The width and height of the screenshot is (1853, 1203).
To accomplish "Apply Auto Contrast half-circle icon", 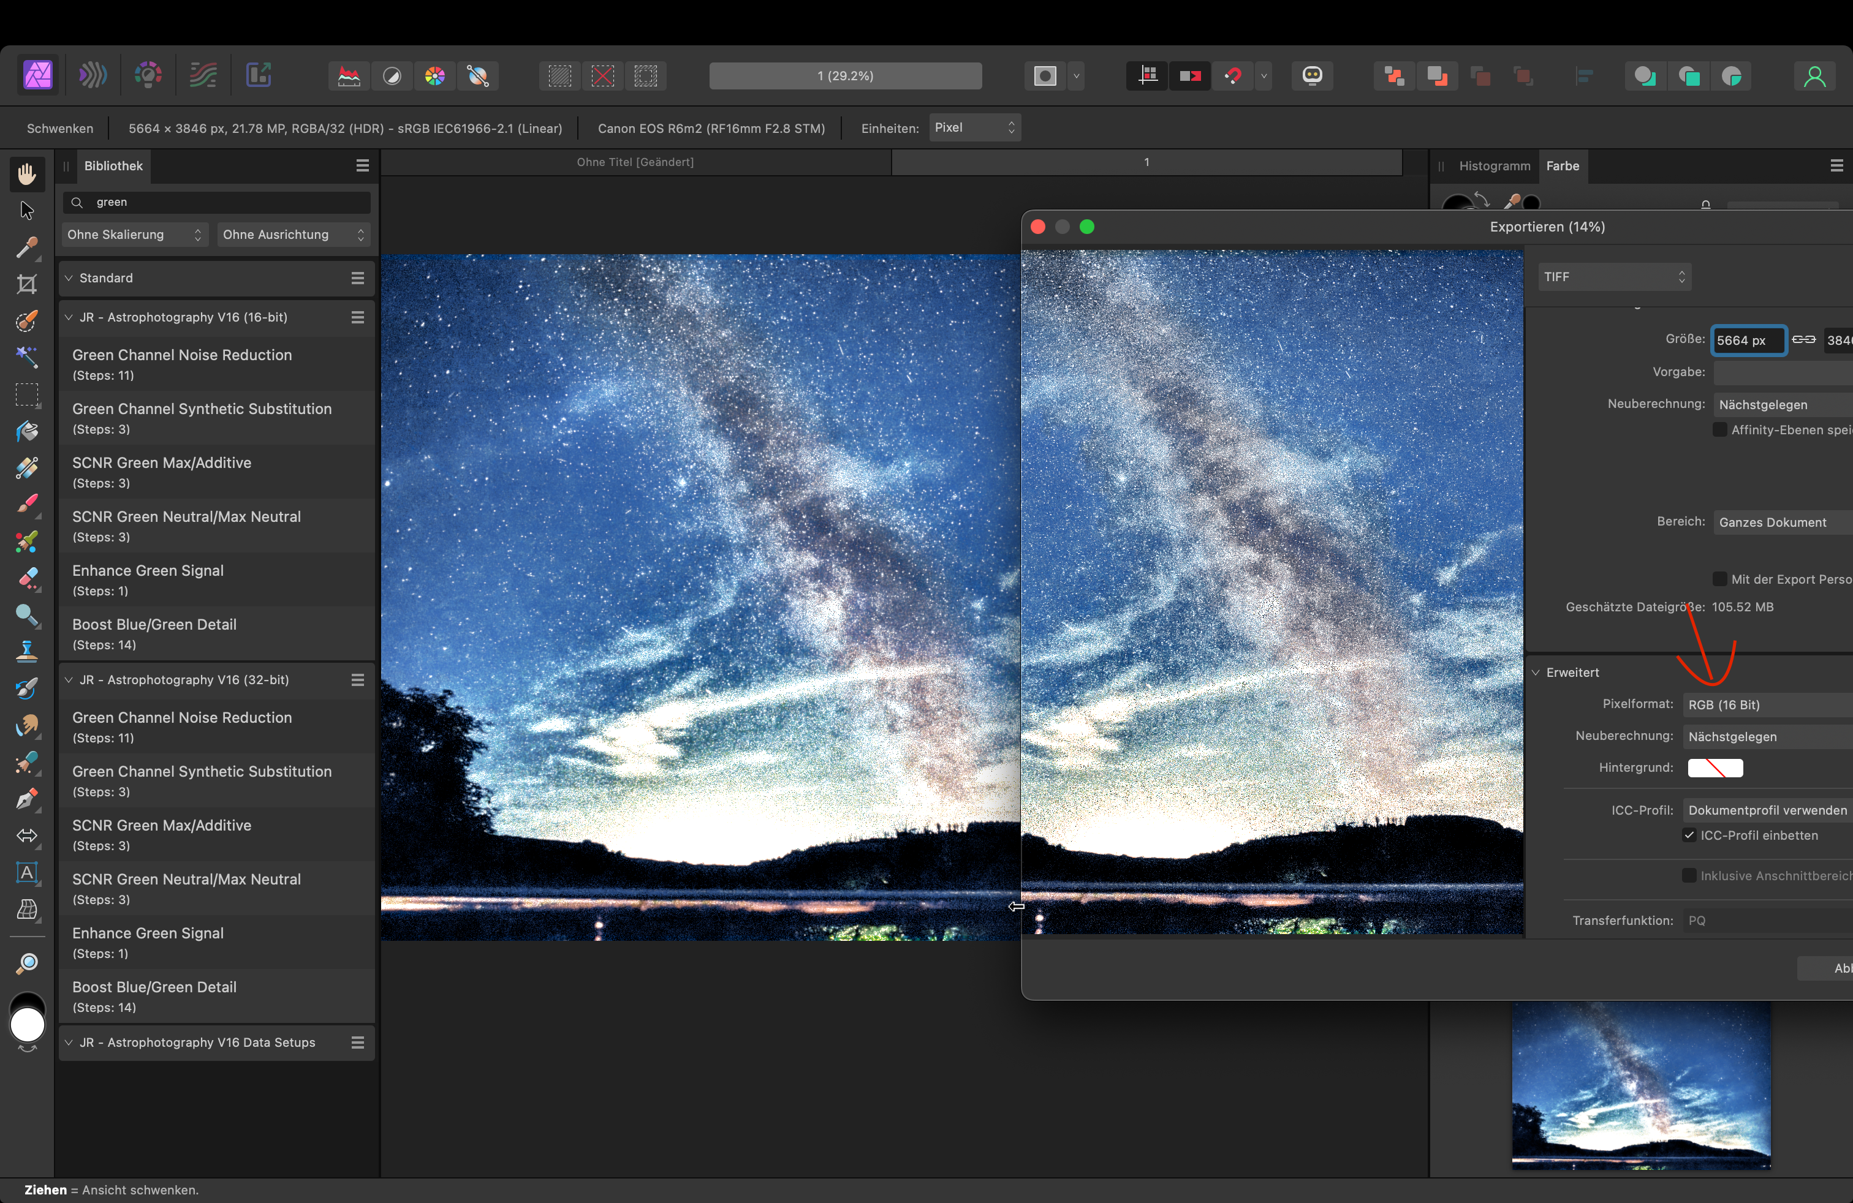I will (392, 76).
